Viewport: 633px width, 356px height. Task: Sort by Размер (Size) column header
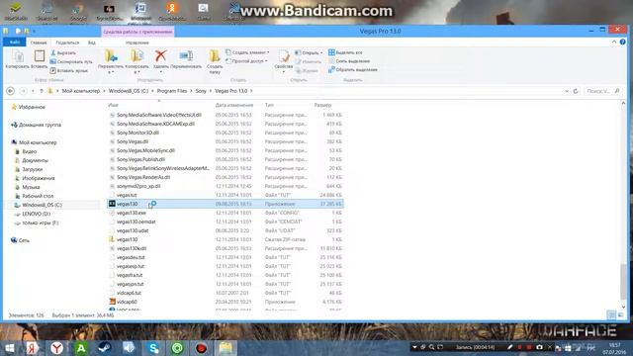point(322,105)
